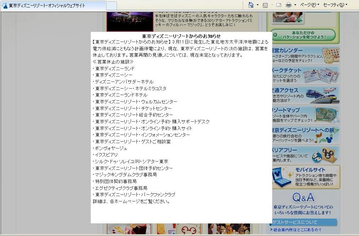Select the 東京ディズニーリゾート・オフィシャルウェブサイト tab
This screenshot has height=236, width=359.
pyautogui.click(x=53, y=6)
